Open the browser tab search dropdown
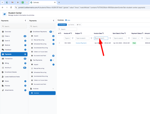 tap(2, 2)
